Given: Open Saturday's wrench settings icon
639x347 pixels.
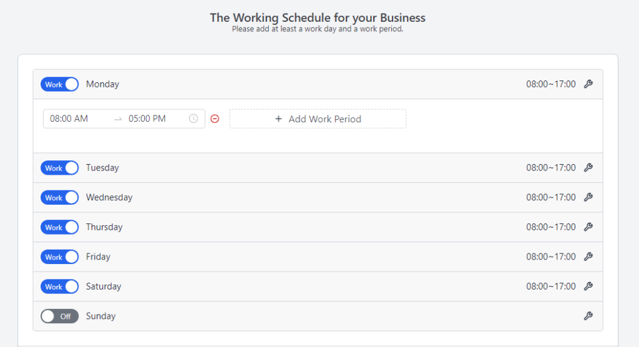Looking at the screenshot, I should pos(588,286).
